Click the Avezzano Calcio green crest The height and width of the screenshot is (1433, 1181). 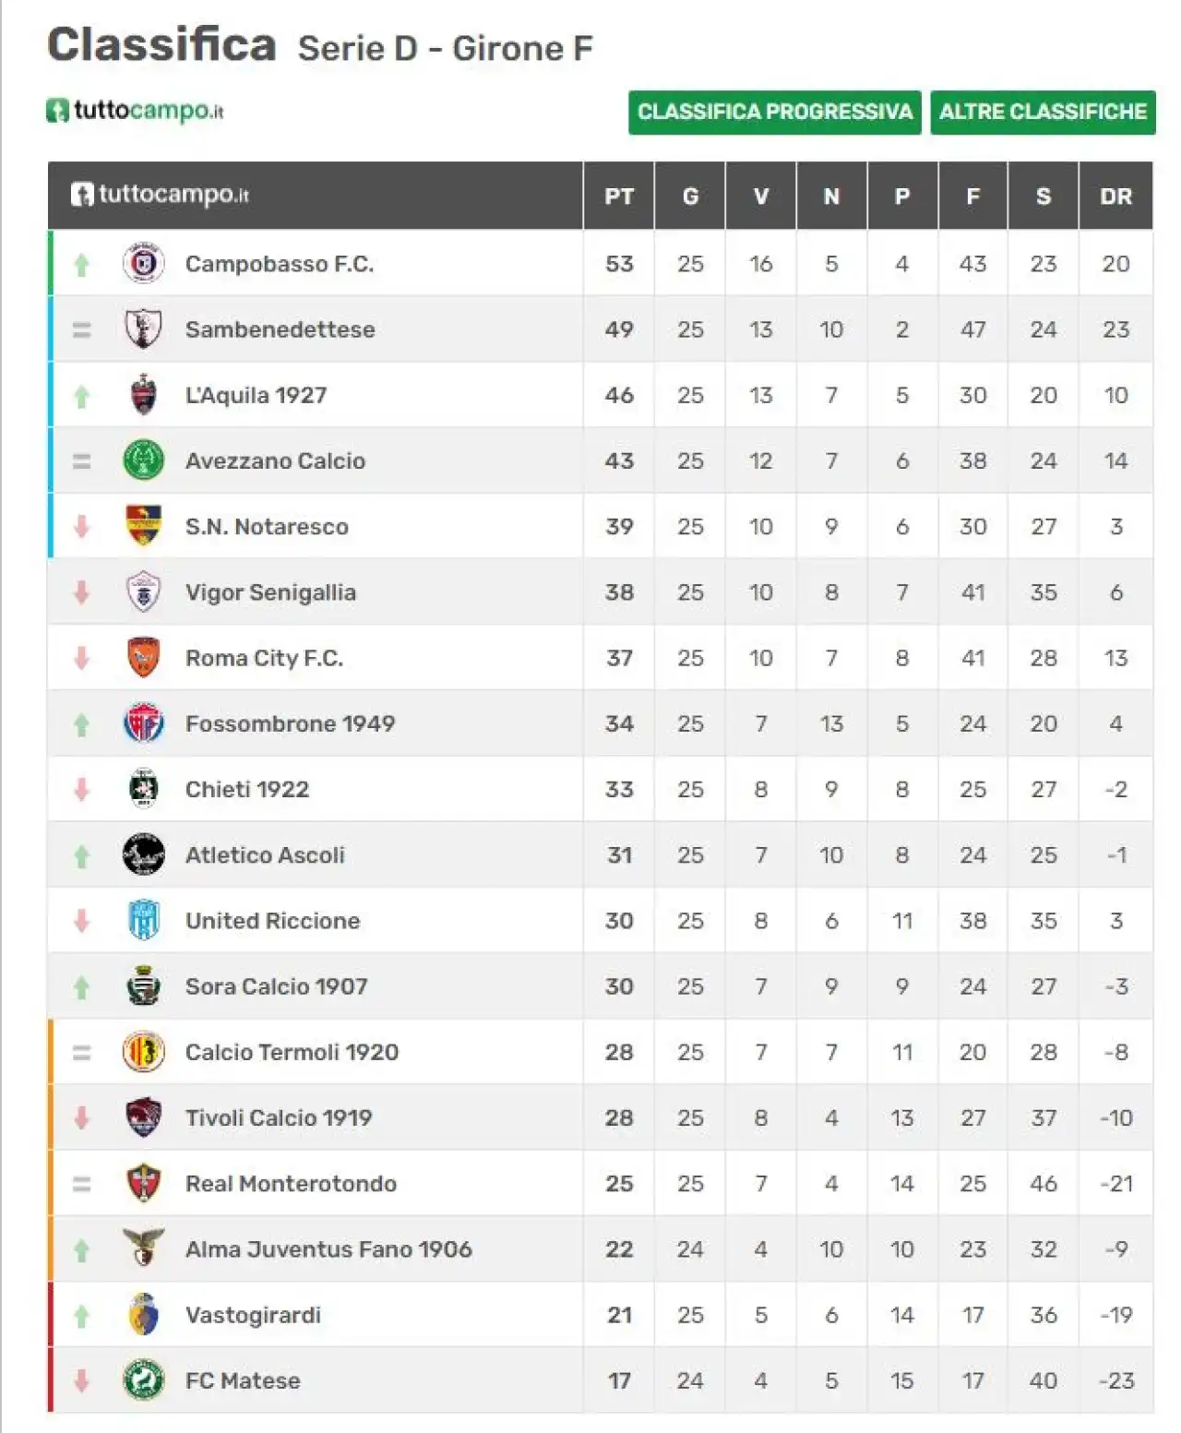coord(143,460)
